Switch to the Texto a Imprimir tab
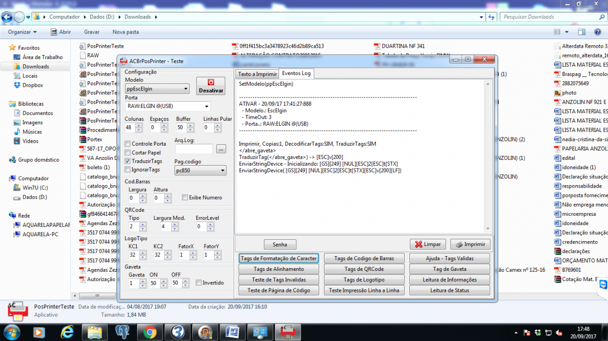 click(x=257, y=74)
